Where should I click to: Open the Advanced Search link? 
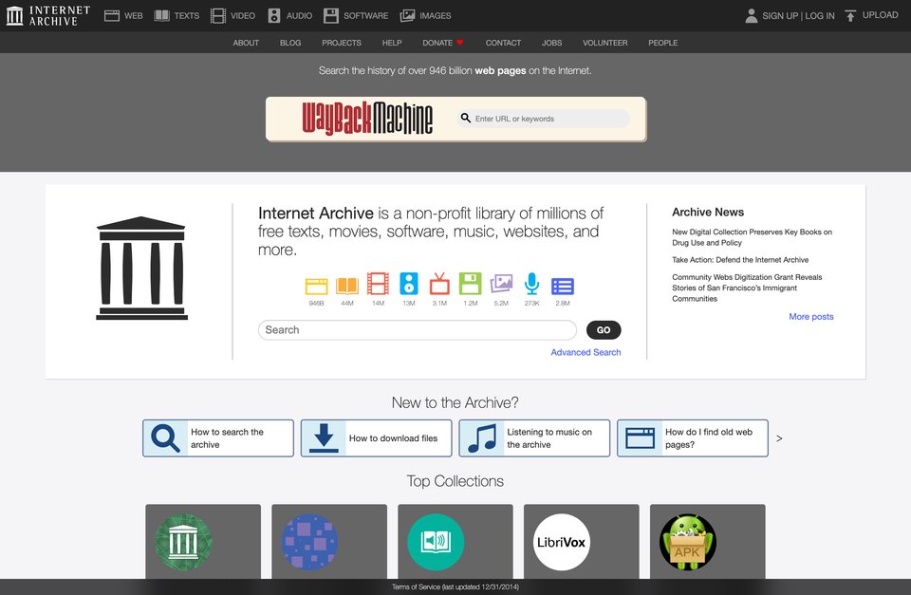point(586,352)
